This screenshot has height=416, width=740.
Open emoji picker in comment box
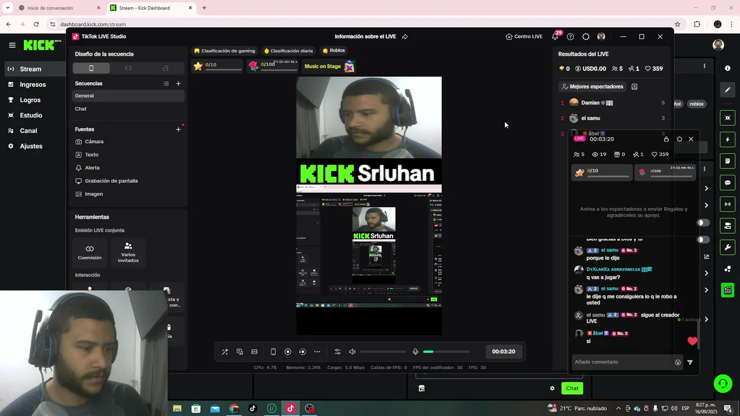pos(678,363)
